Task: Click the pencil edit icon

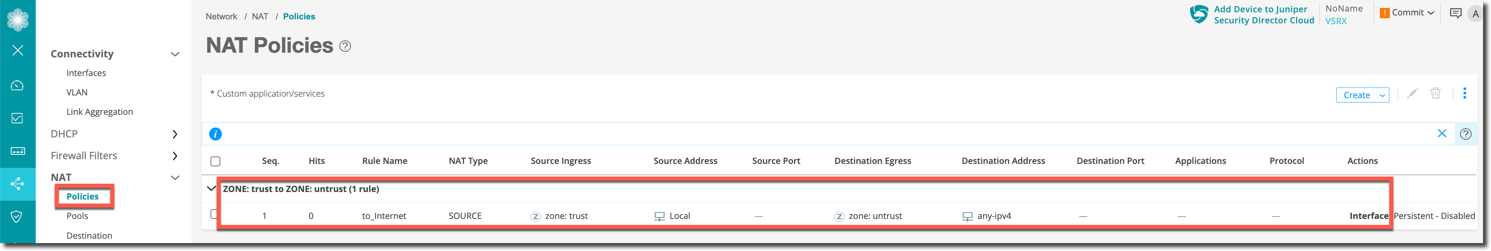Action: point(1412,93)
